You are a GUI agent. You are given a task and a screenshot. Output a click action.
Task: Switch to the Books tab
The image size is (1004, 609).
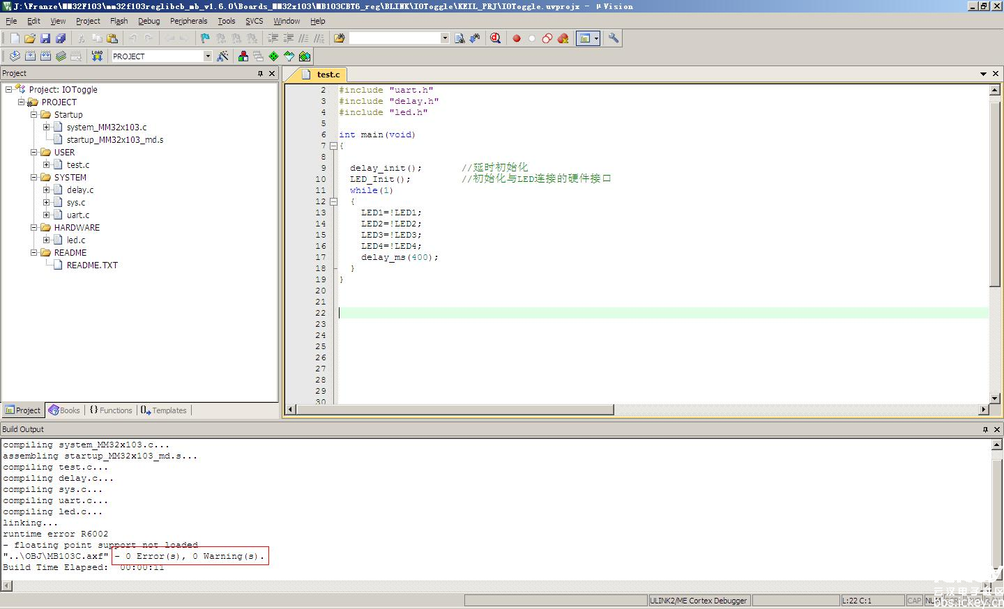click(64, 410)
